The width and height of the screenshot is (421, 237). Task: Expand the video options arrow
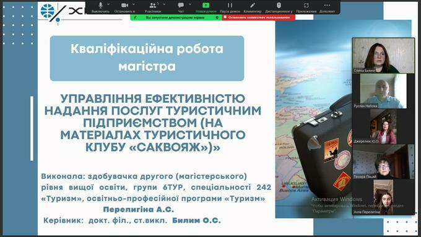tap(134, 4)
